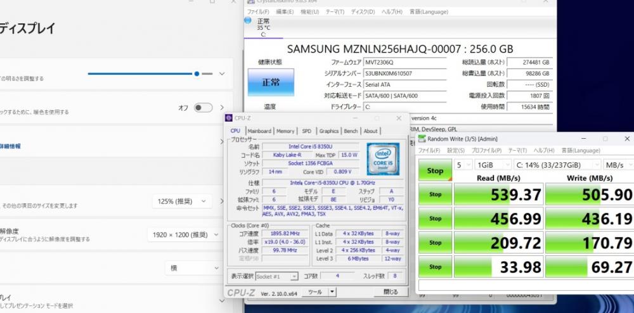Open CrystalDiskMark 設定(S) menu
634x313 pixels.
[x=456, y=150]
